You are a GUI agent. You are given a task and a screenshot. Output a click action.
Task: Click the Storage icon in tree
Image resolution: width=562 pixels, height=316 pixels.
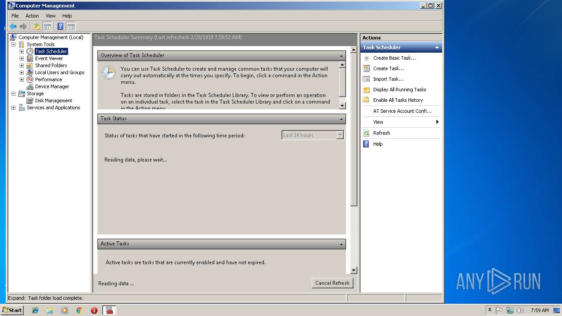pos(22,93)
